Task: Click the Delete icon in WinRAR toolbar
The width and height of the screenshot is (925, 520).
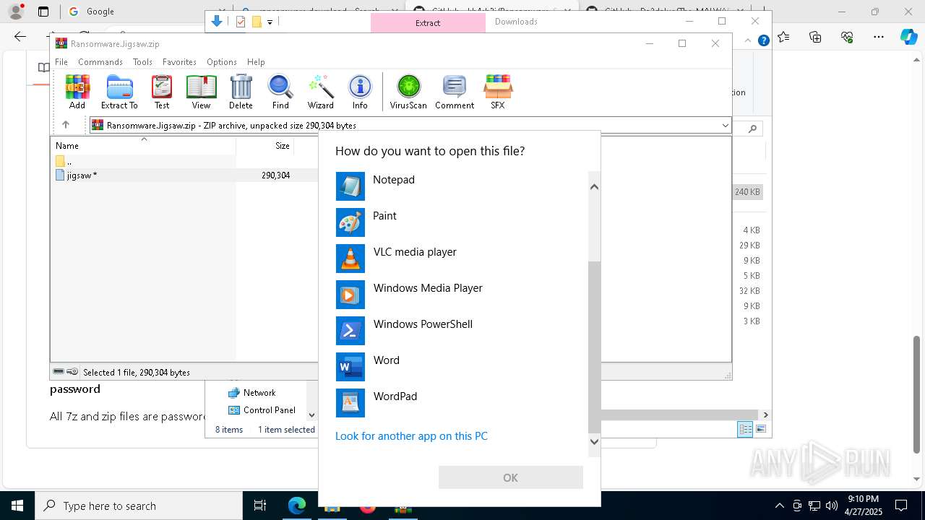Action: click(241, 92)
